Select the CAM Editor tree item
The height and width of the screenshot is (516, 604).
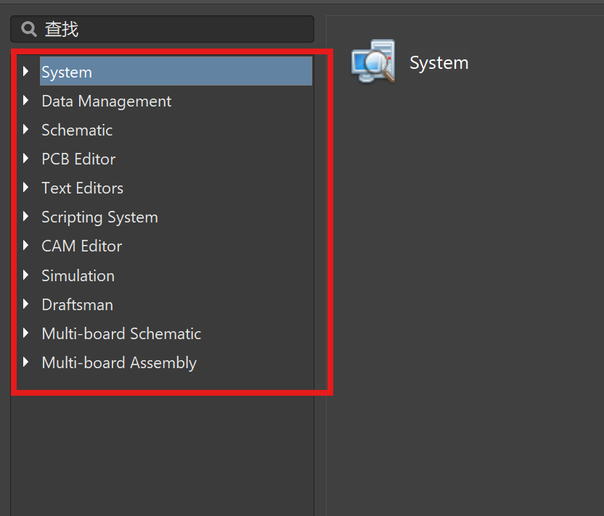pyautogui.click(x=81, y=246)
